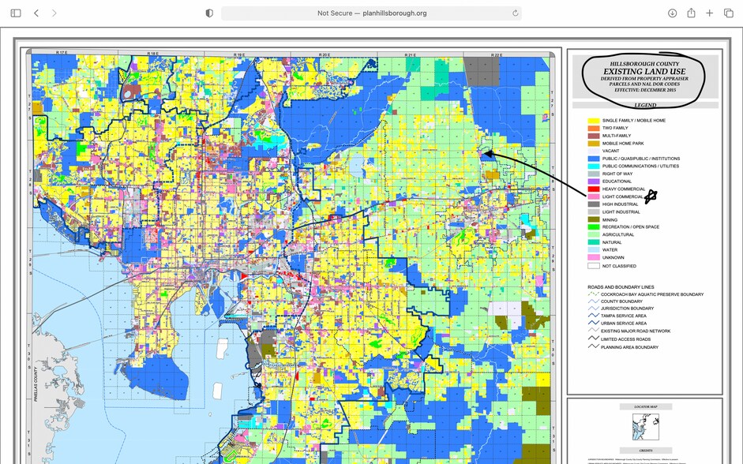Screen dimensions: 743x464
Task: Click the Urban Service Area legend entry
Action: 624,324
